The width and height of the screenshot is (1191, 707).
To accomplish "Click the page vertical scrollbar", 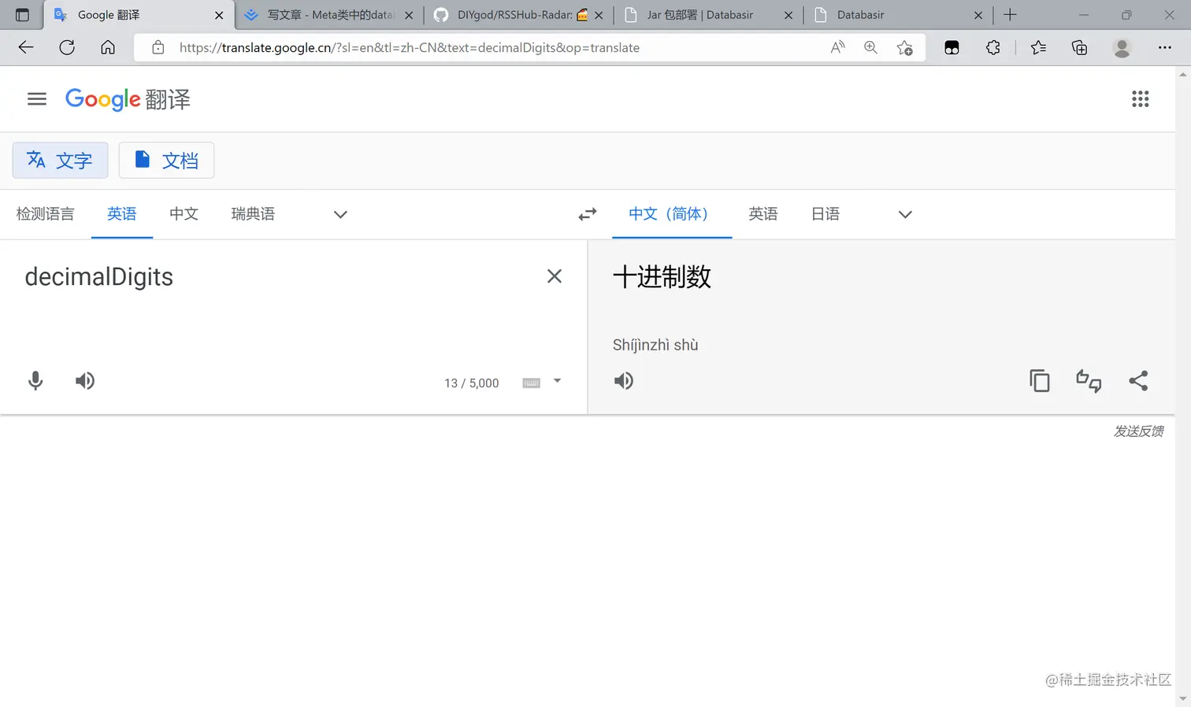I will point(1183,386).
